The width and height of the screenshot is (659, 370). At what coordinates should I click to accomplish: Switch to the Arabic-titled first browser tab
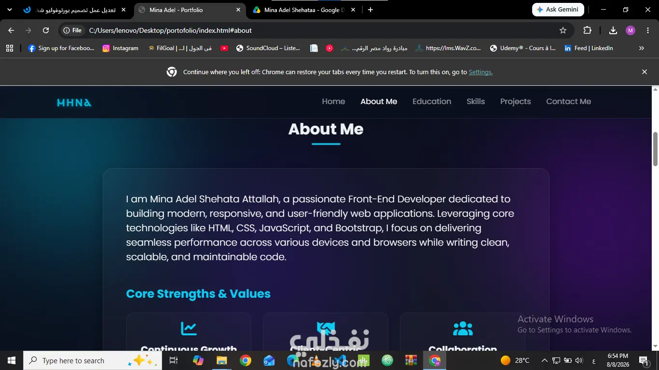[75, 10]
